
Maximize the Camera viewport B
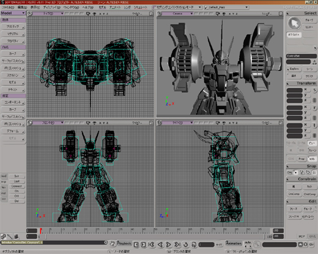[281, 13]
